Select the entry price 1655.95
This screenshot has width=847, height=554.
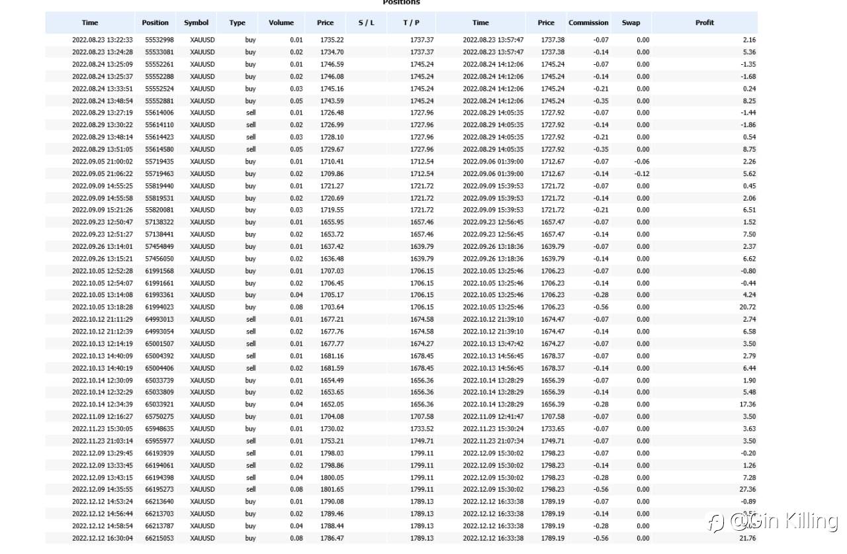point(332,222)
